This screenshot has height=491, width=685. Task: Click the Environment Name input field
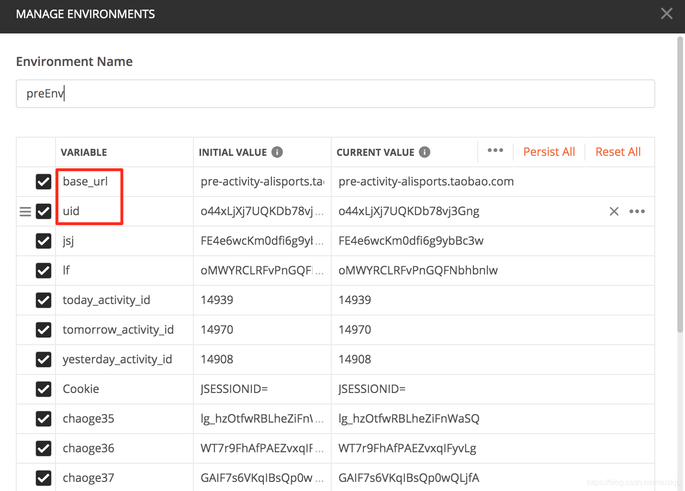coord(335,94)
